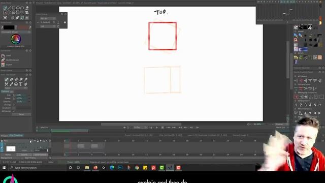Collapse the Managing Instances section
The height and width of the screenshot is (183, 325).
(x=296, y=93)
